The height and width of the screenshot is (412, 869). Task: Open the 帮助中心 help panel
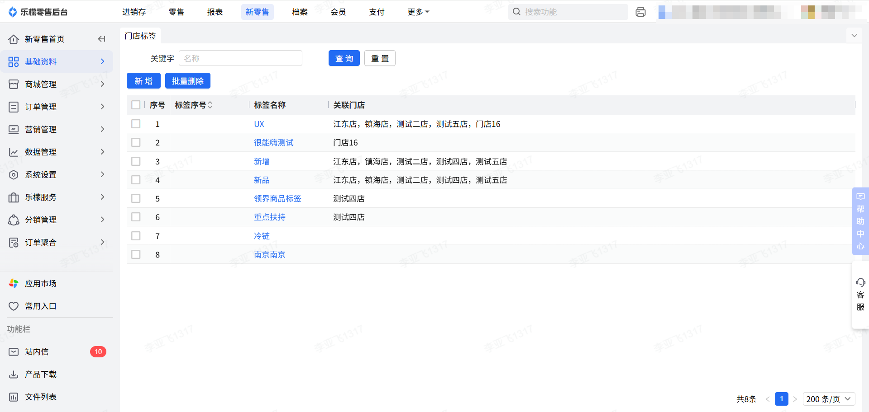click(x=860, y=221)
